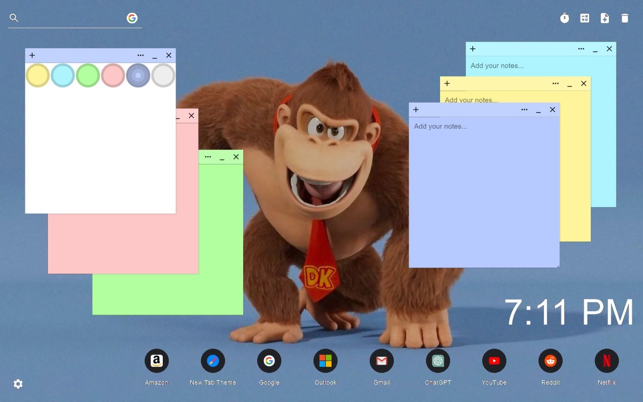Screen dimensions: 643x402
Task: Click the plus icon on the white note
Action: pos(32,55)
